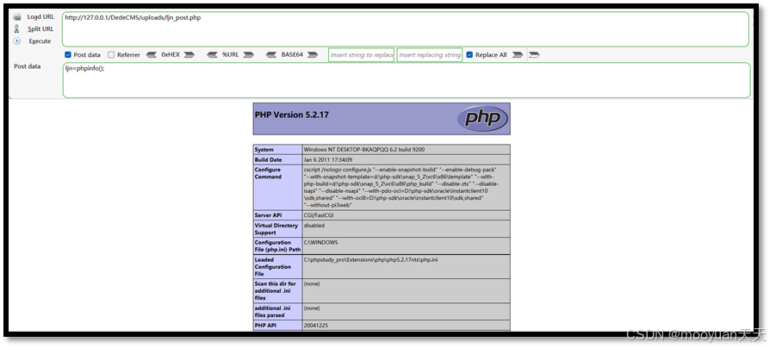Click 'Scan this dir for additional .ini files' label
770x348 pixels.
click(x=276, y=290)
